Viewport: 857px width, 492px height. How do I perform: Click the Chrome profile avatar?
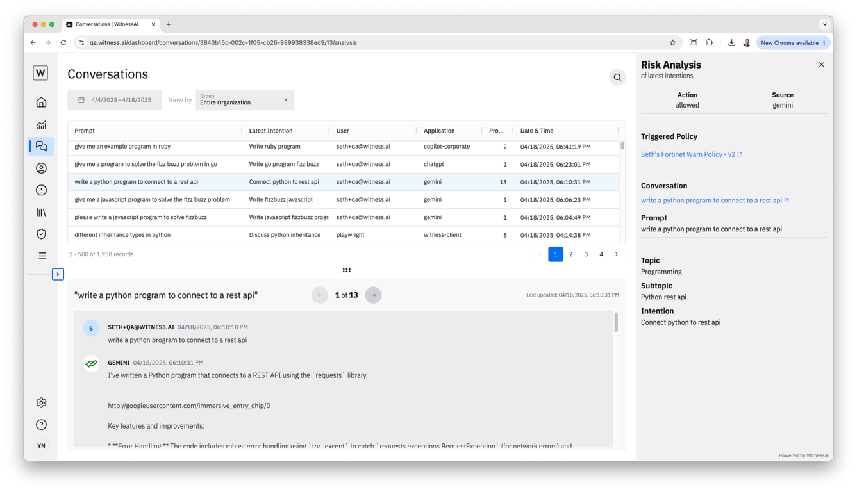tap(747, 43)
